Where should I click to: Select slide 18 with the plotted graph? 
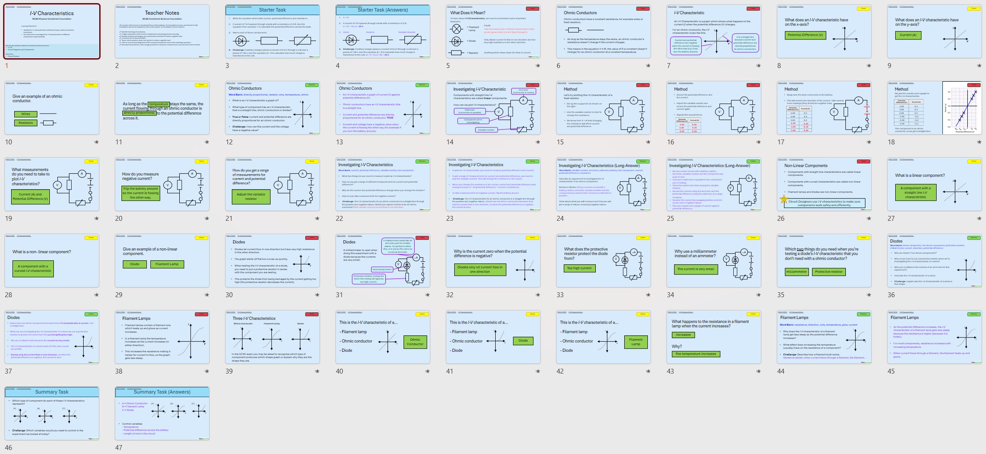pyautogui.click(x=934, y=108)
